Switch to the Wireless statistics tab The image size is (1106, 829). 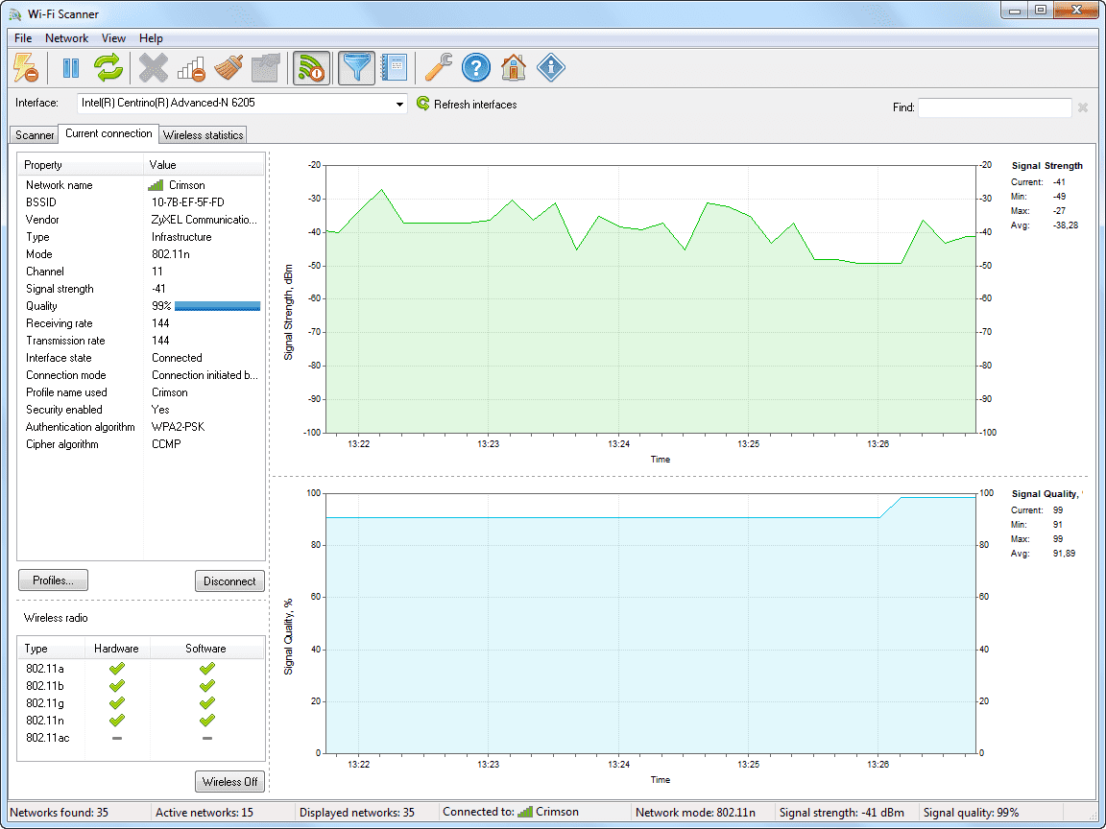(x=203, y=135)
